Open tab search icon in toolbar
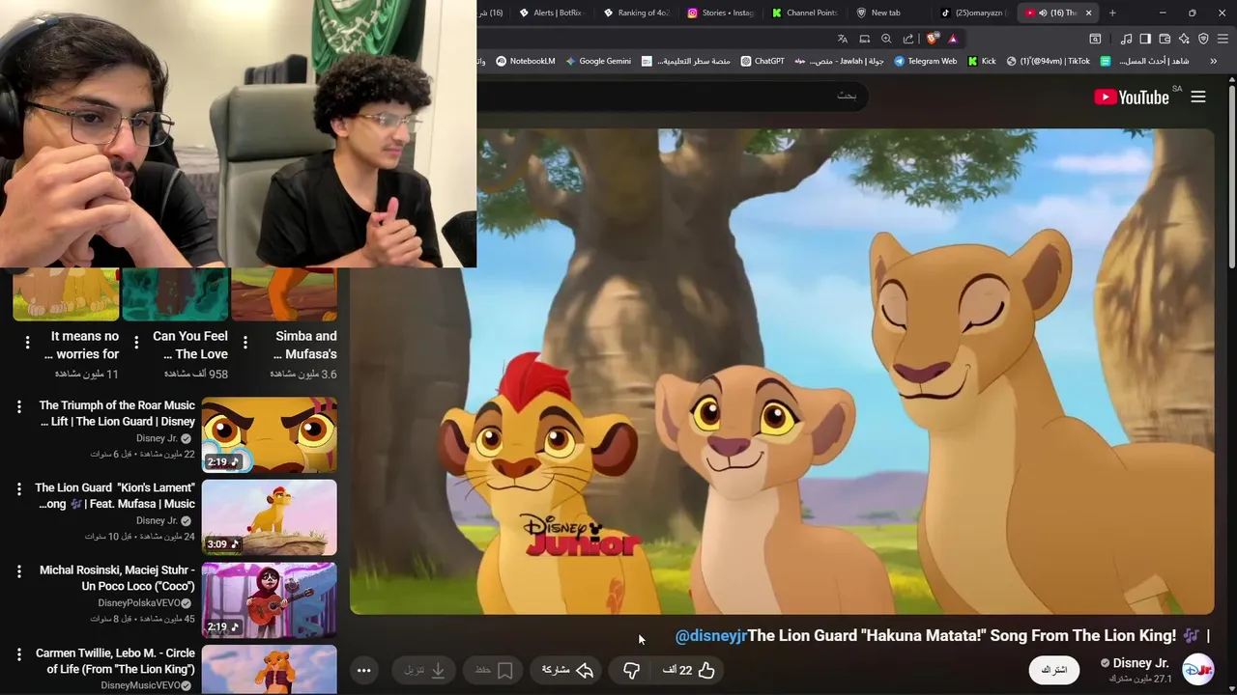 click(1095, 39)
